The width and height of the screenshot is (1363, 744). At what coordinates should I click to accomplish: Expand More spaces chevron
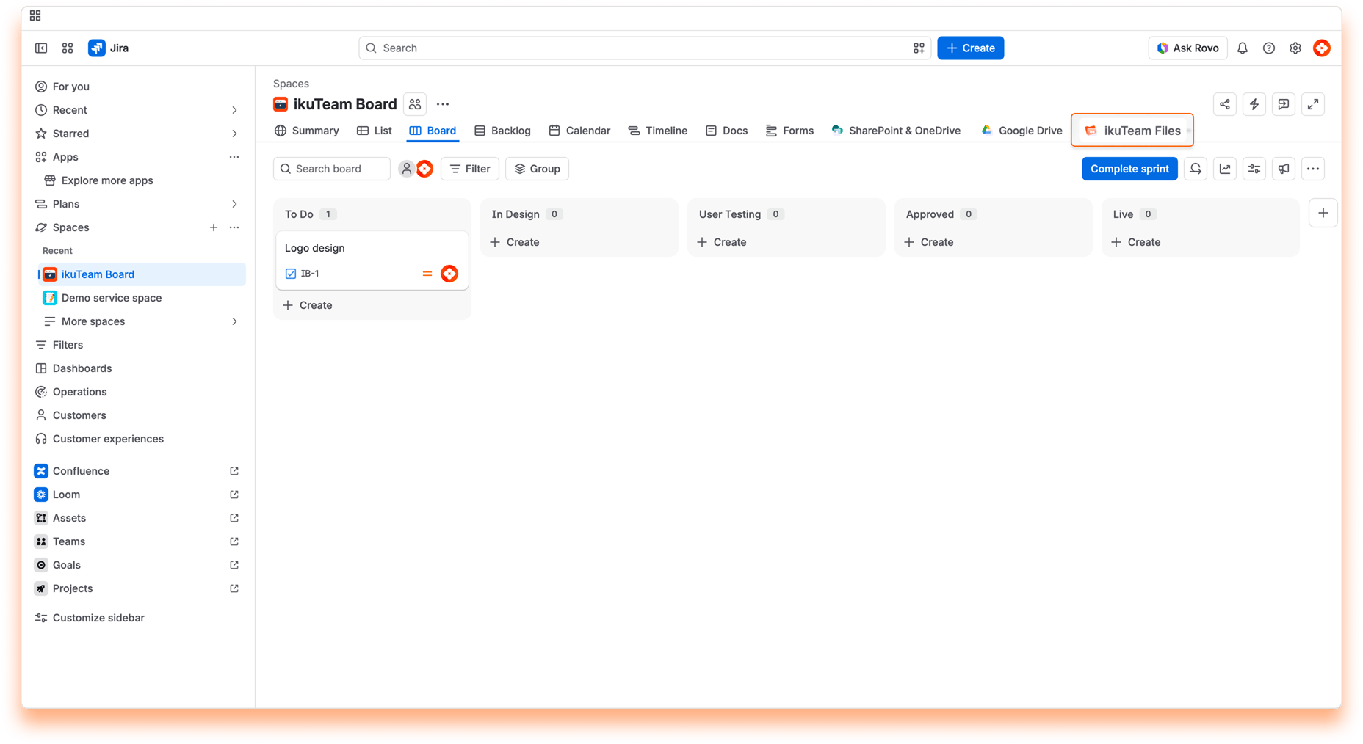click(234, 321)
